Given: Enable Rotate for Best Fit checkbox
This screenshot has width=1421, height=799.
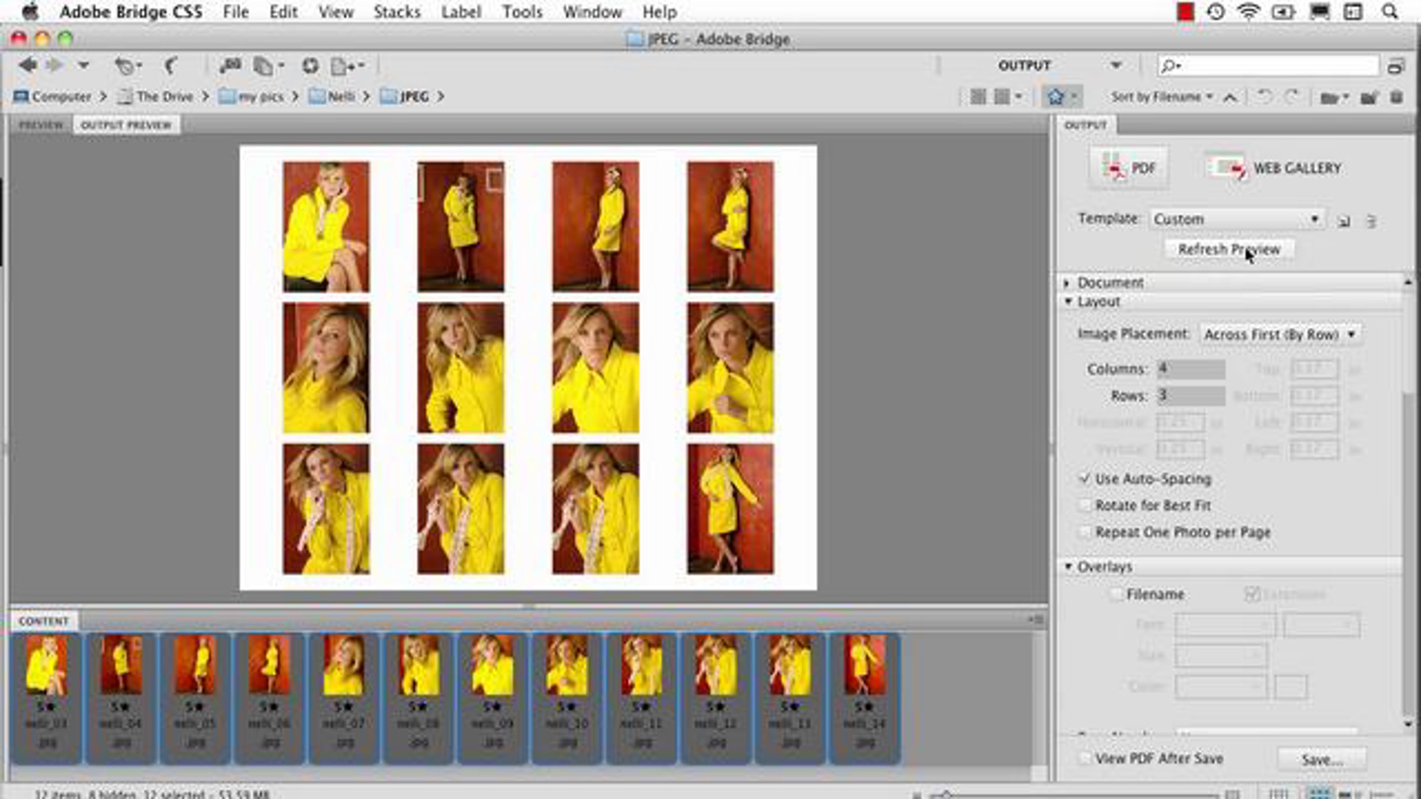Looking at the screenshot, I should coord(1084,505).
